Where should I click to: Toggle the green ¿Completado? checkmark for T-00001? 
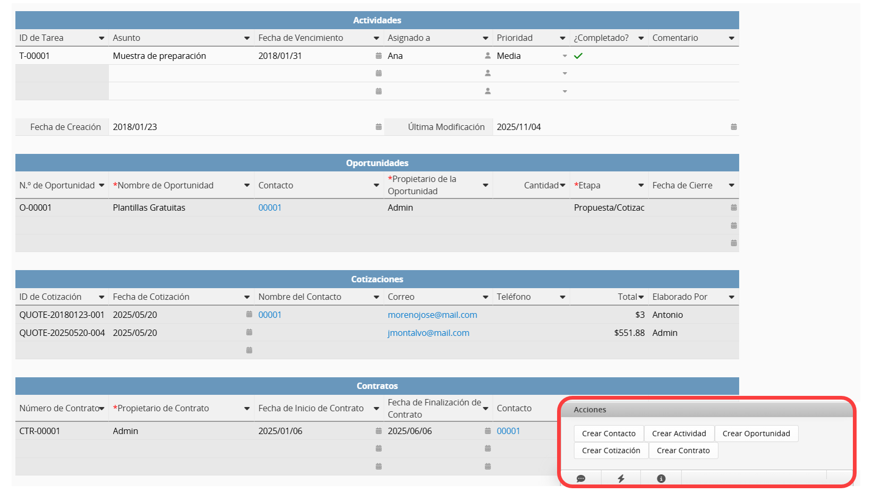coord(578,56)
